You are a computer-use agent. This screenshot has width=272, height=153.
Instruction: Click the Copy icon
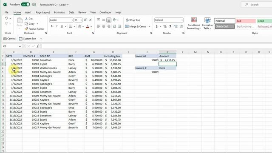pos(26,24)
